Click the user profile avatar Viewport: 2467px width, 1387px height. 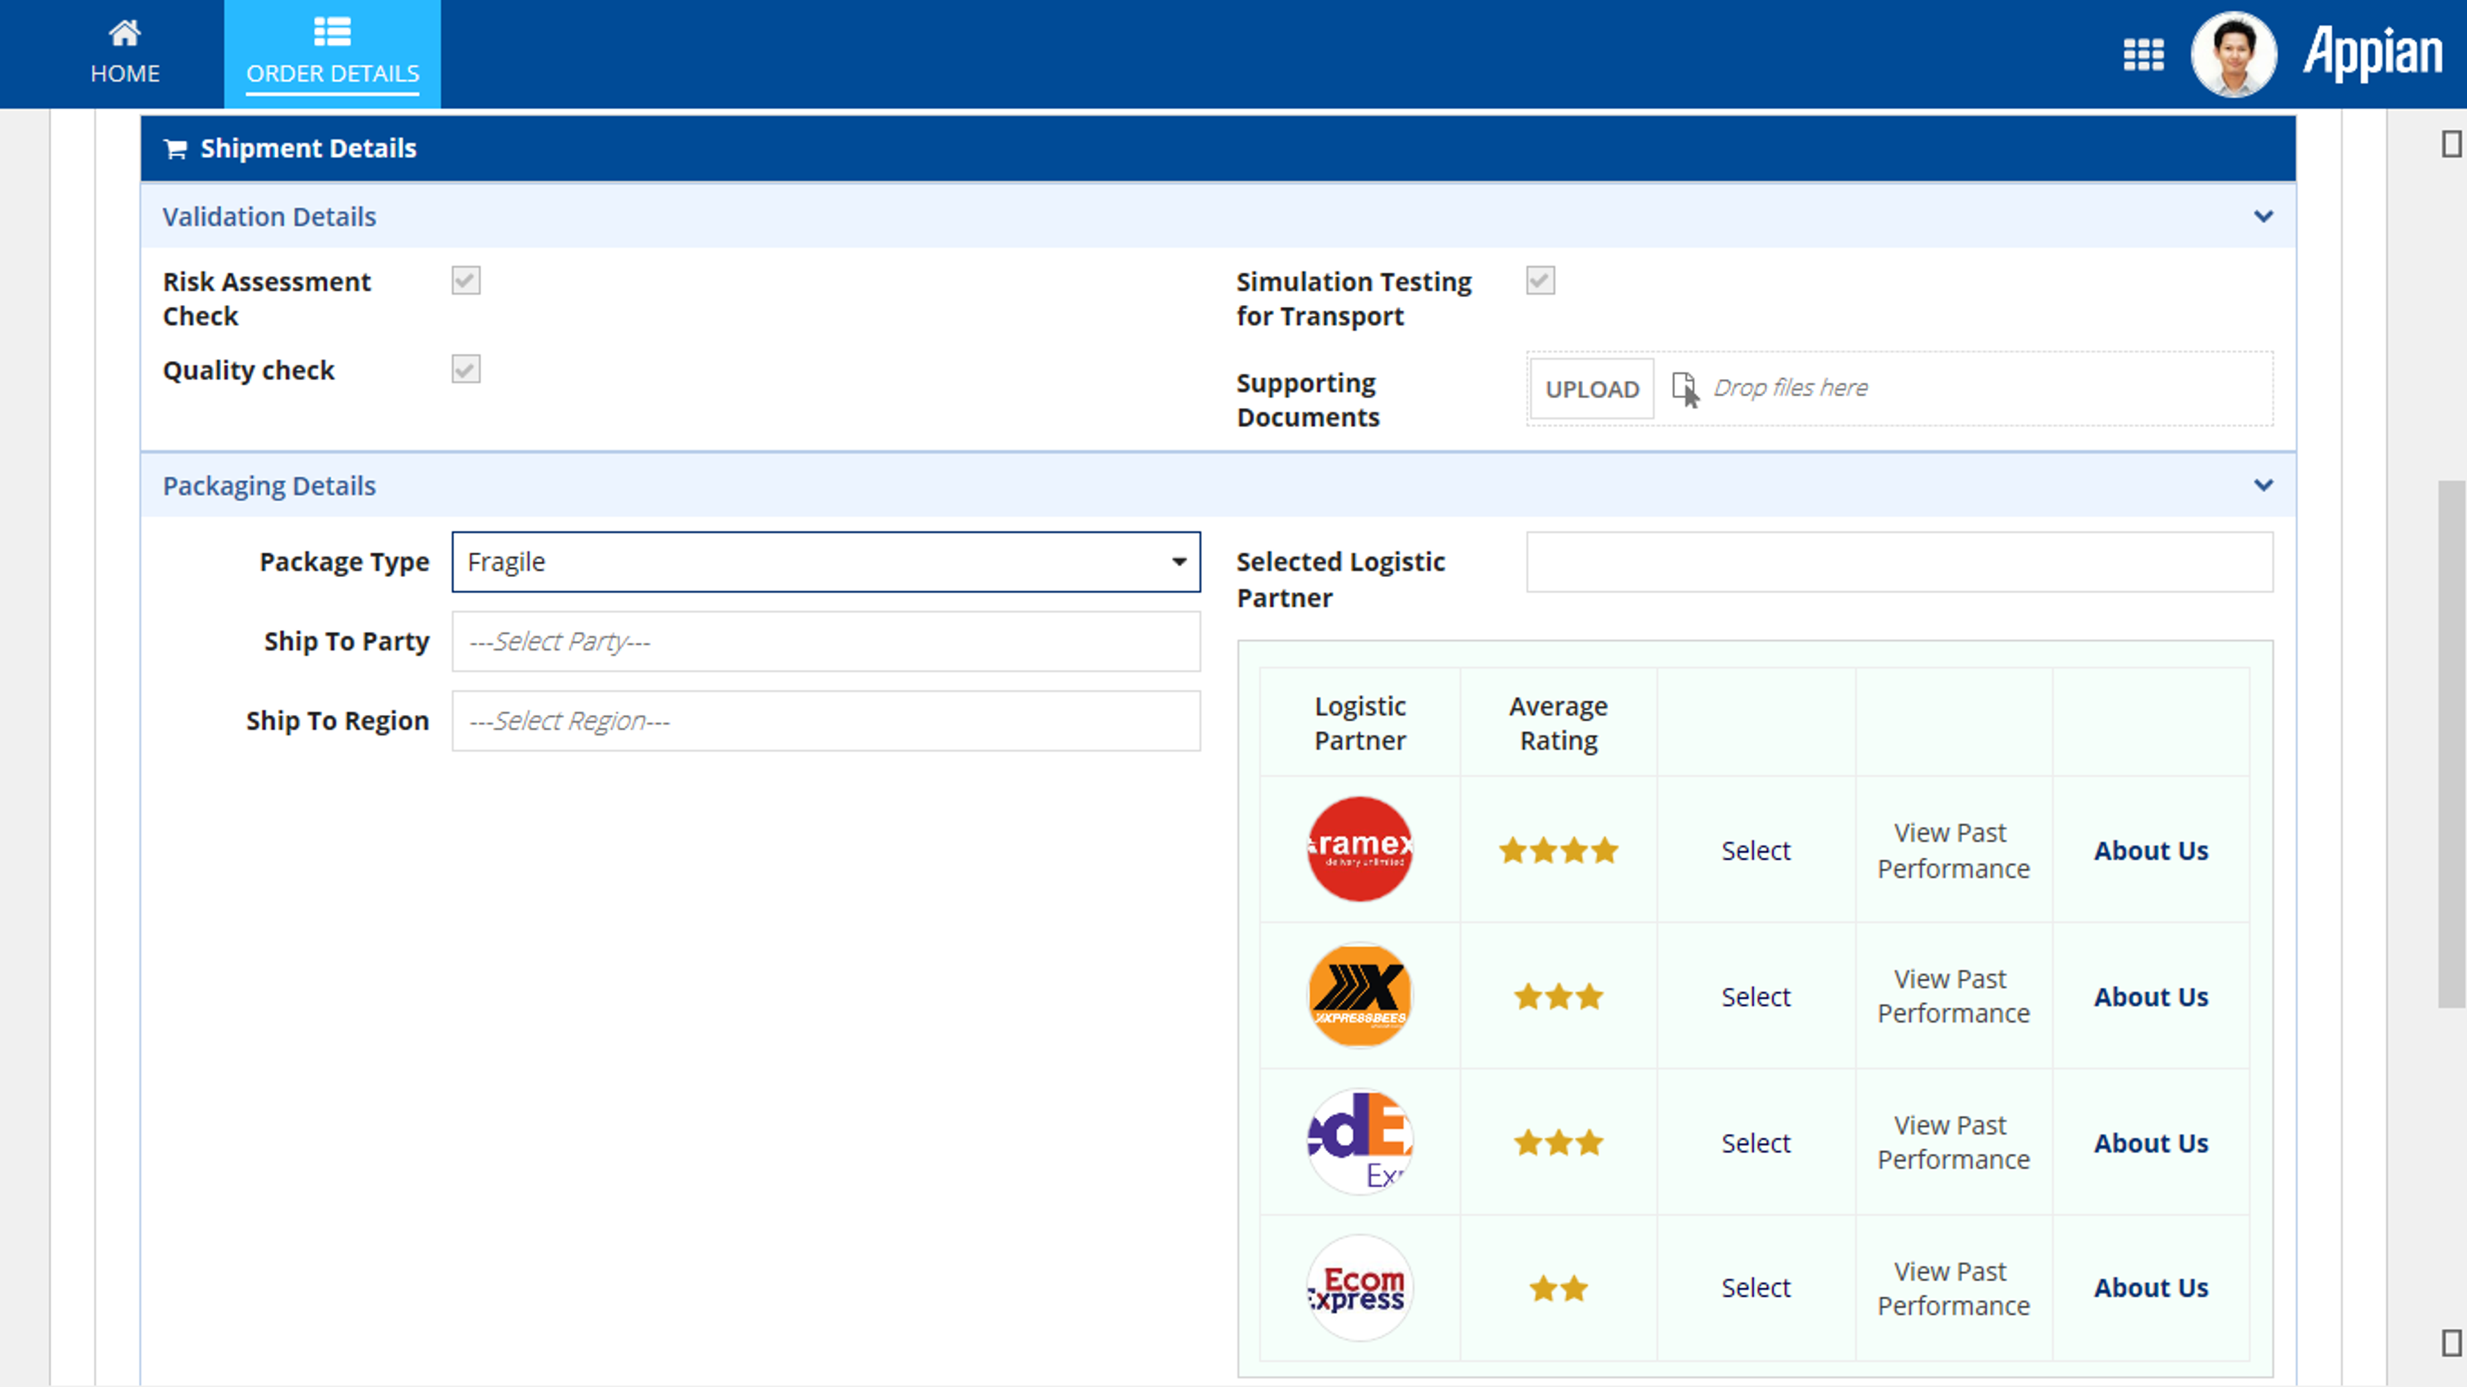(2233, 55)
